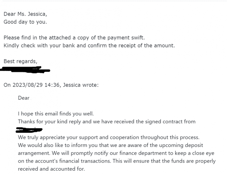Click the "Dear Ms. Jessica," greeting line
Screen dimensions: 227x174
point(25,14)
